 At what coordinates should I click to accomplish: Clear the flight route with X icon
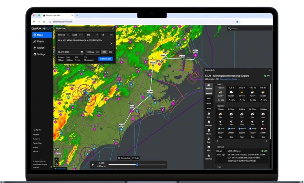pos(111,43)
